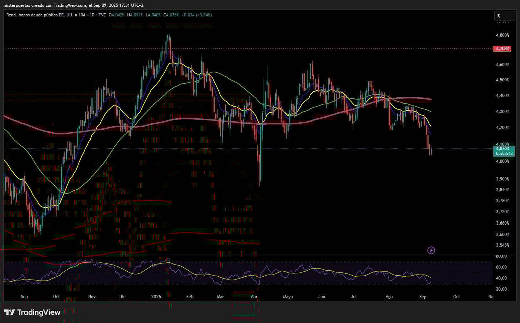Click the green 4,076% current price label

(503, 148)
